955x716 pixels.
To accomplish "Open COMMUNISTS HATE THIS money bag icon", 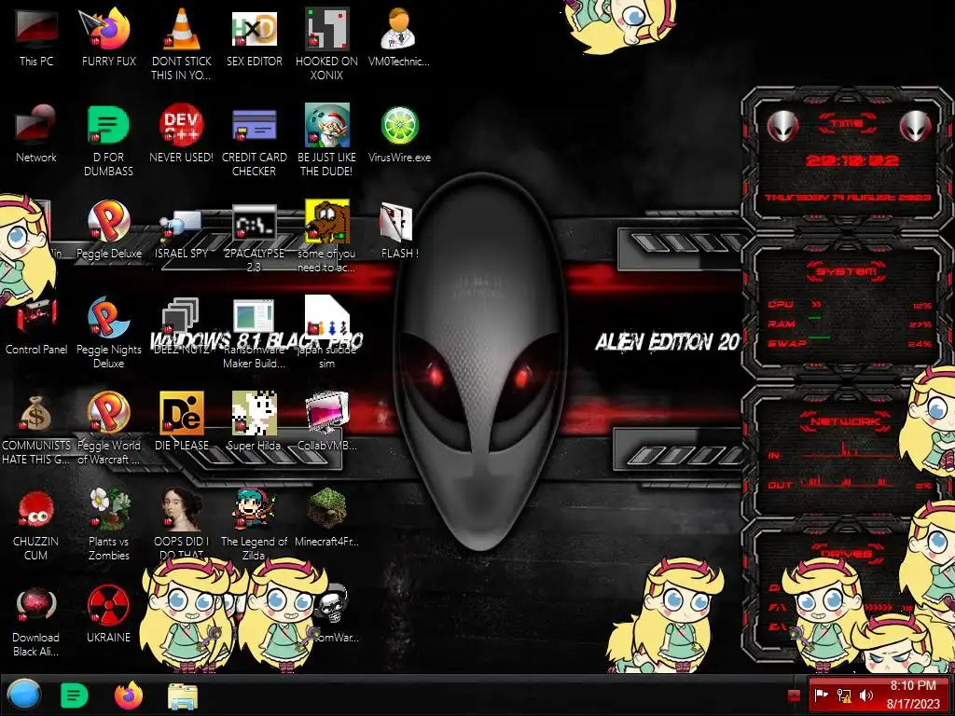I will click(x=36, y=413).
